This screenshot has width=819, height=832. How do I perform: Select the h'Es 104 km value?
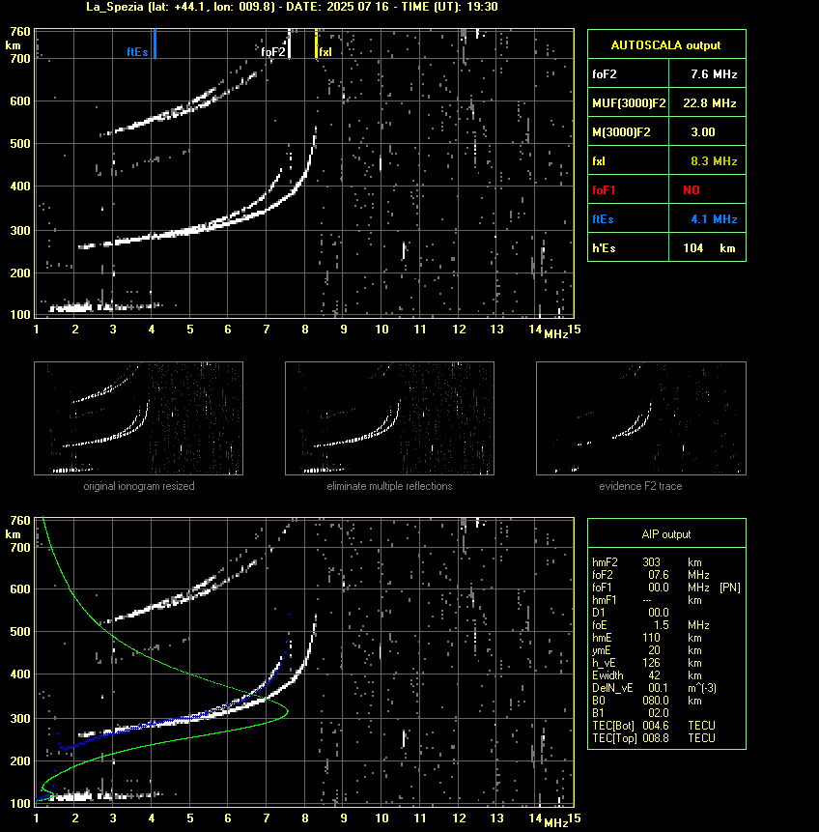click(709, 248)
